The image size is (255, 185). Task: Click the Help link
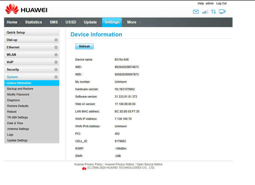pyautogui.click(x=201, y=4)
